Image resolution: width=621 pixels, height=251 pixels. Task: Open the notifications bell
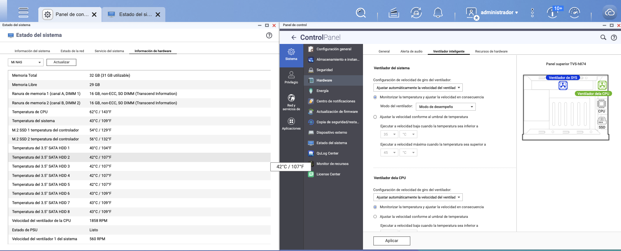[438, 13]
